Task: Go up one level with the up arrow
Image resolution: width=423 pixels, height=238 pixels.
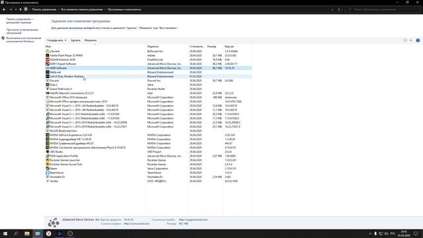Action: (x=20, y=9)
